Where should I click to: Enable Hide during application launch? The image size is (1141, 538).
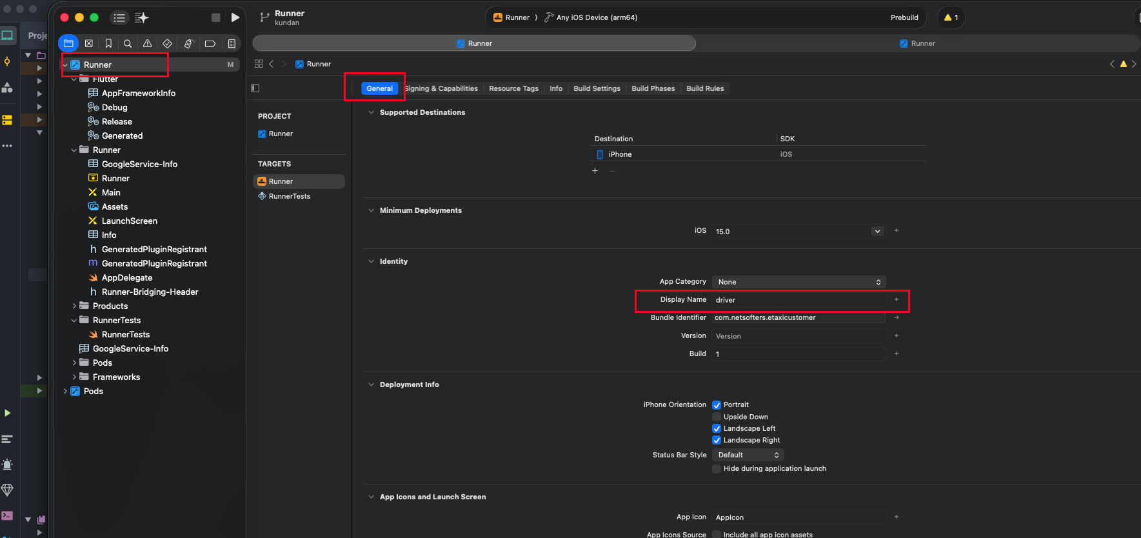tap(717, 469)
